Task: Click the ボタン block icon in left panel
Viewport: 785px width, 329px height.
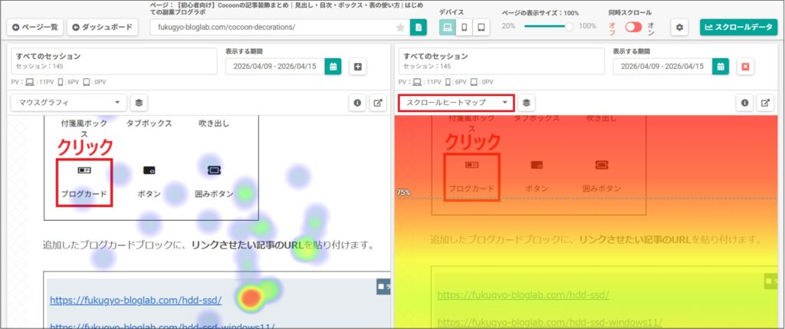Action: tap(149, 171)
